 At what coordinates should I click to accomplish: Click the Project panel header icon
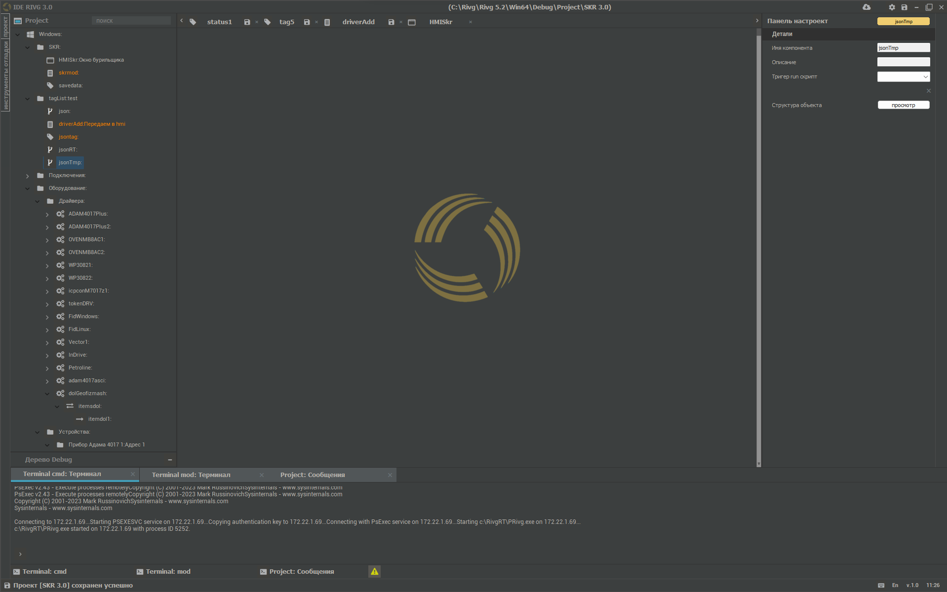[x=18, y=21]
